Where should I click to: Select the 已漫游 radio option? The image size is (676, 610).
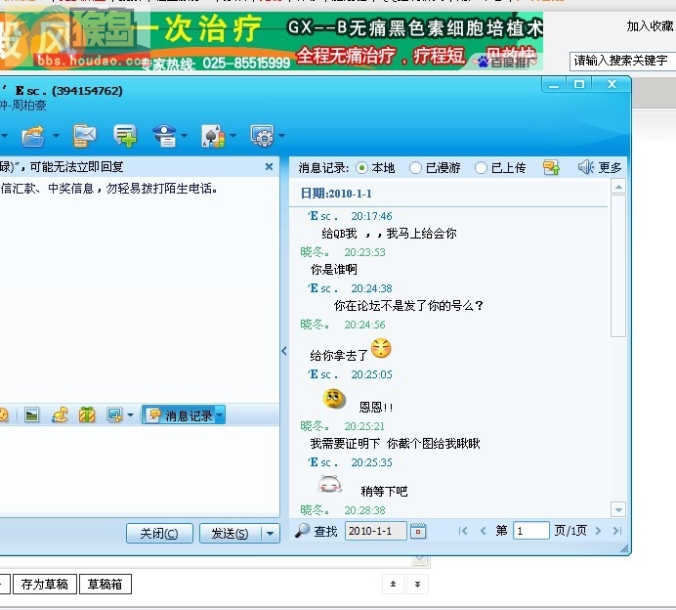(415, 168)
